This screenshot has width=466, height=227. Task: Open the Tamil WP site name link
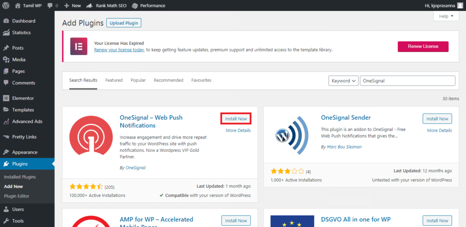(x=32, y=5)
